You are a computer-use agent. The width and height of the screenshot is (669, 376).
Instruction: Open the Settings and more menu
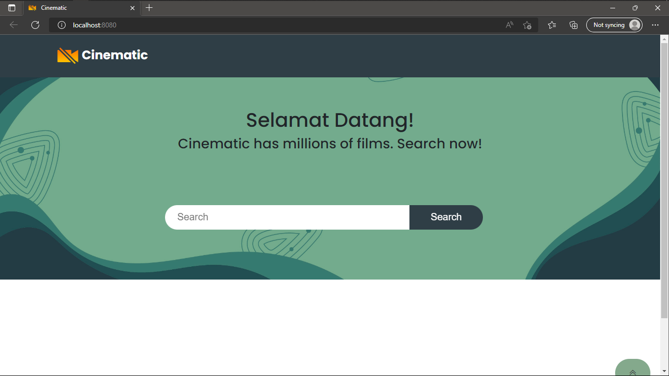tap(655, 24)
